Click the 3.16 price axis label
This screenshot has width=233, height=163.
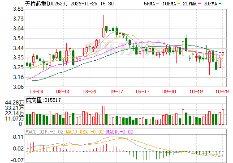click(x=18, y=77)
